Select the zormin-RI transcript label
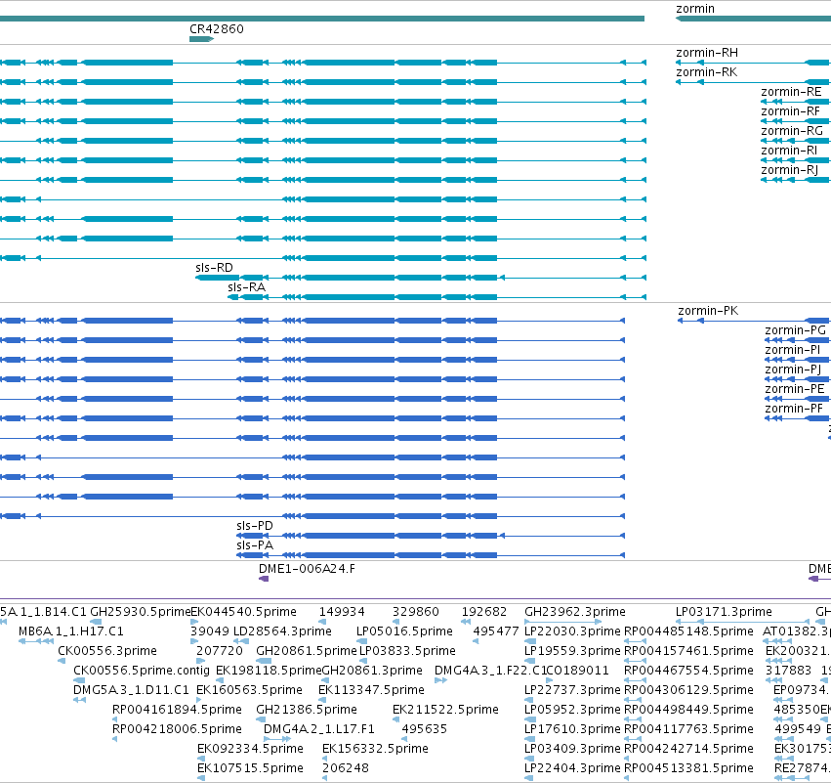The image size is (831, 783). (x=789, y=151)
